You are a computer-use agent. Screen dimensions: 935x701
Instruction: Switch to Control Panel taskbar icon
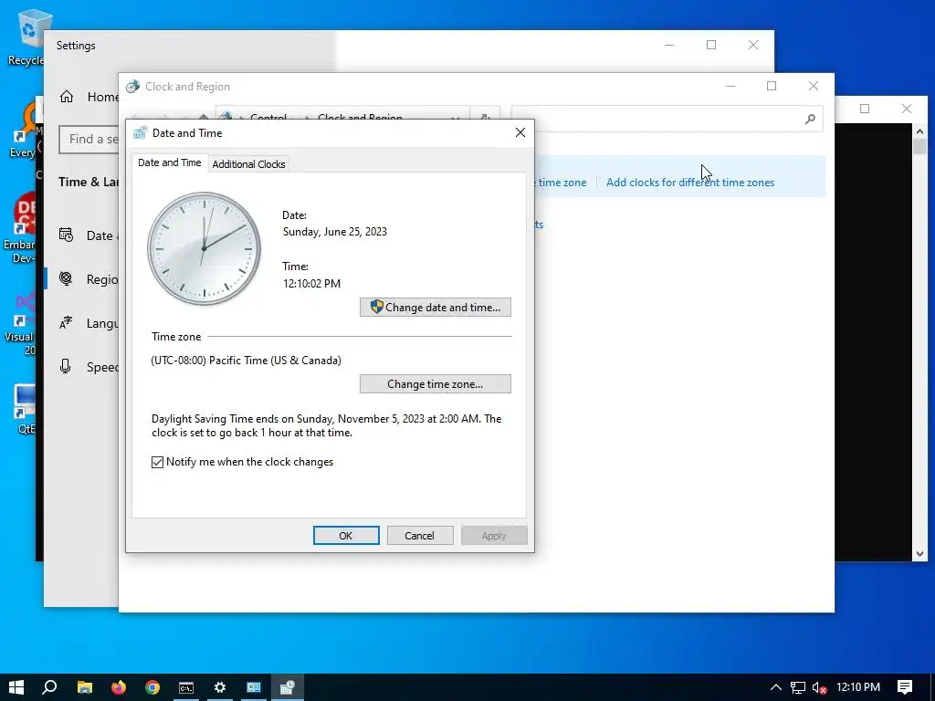coord(254,687)
